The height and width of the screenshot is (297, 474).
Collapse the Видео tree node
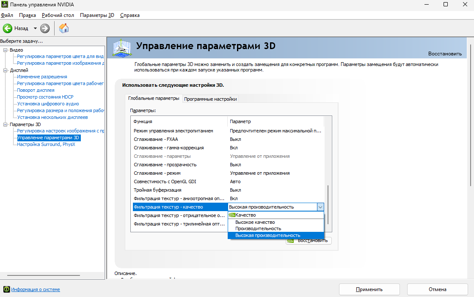point(5,50)
